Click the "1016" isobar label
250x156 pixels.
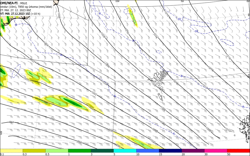point(228,57)
